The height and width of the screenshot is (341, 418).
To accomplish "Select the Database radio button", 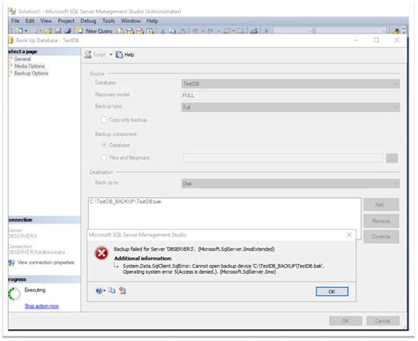I will click(x=104, y=145).
